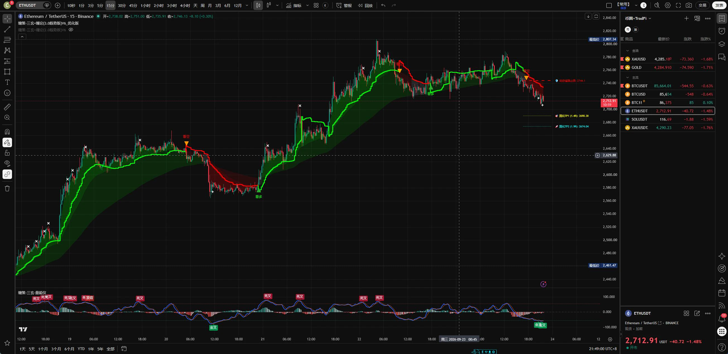
Task: Open chart settings hexagon icon
Action: click(667, 5)
